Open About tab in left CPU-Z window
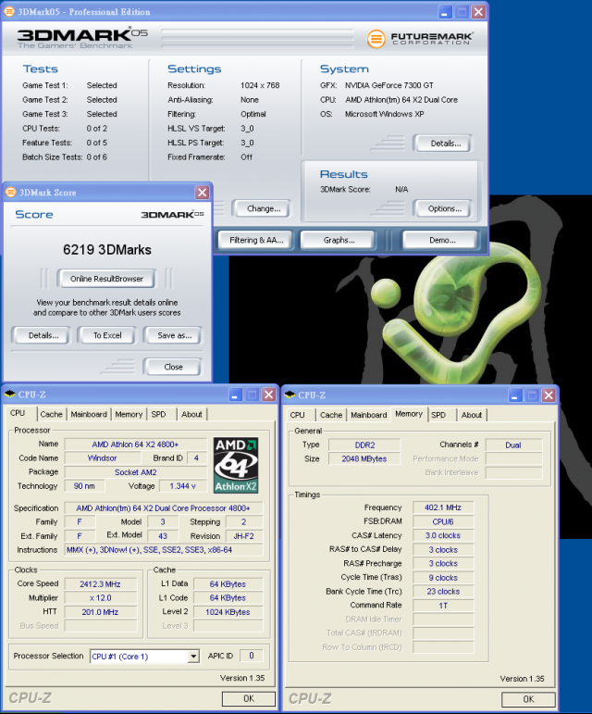 pos(191,414)
